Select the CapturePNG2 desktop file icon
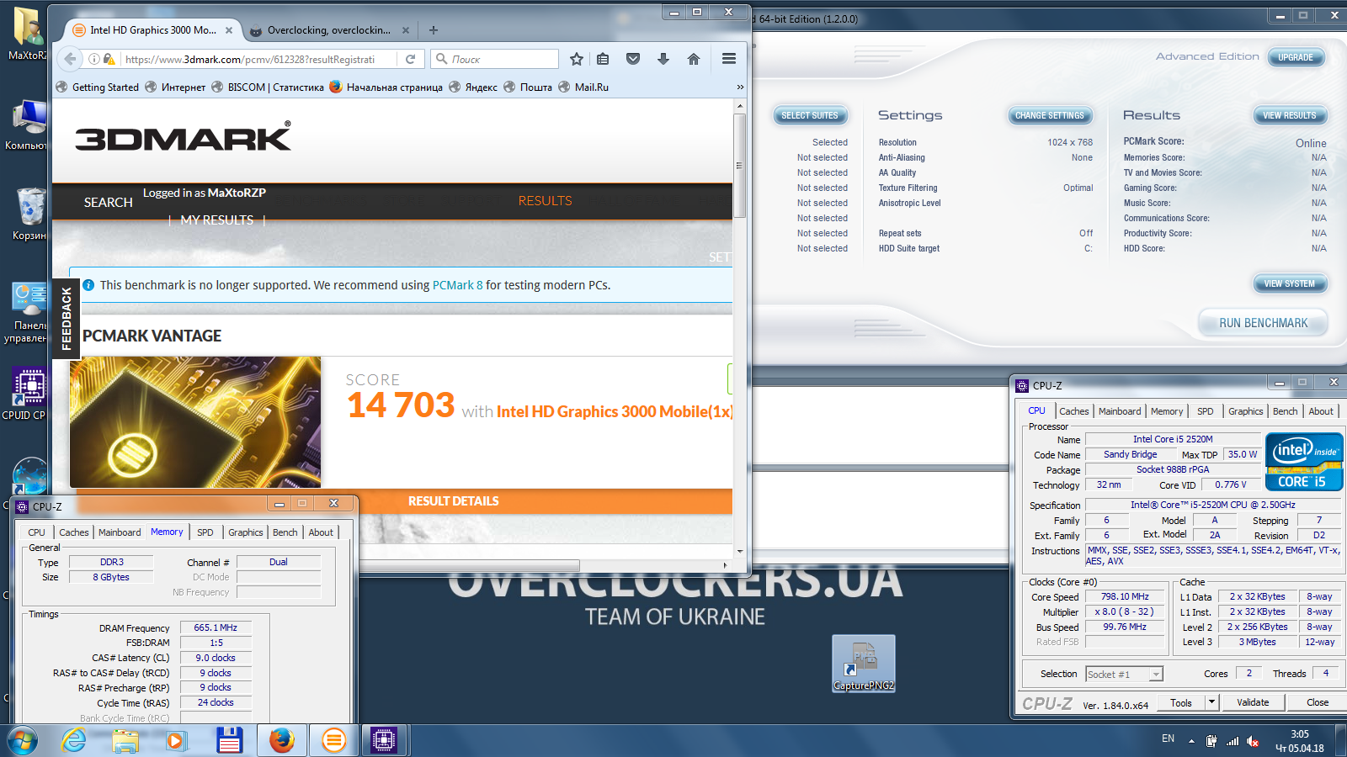Image resolution: width=1347 pixels, height=757 pixels. pyautogui.click(x=864, y=664)
